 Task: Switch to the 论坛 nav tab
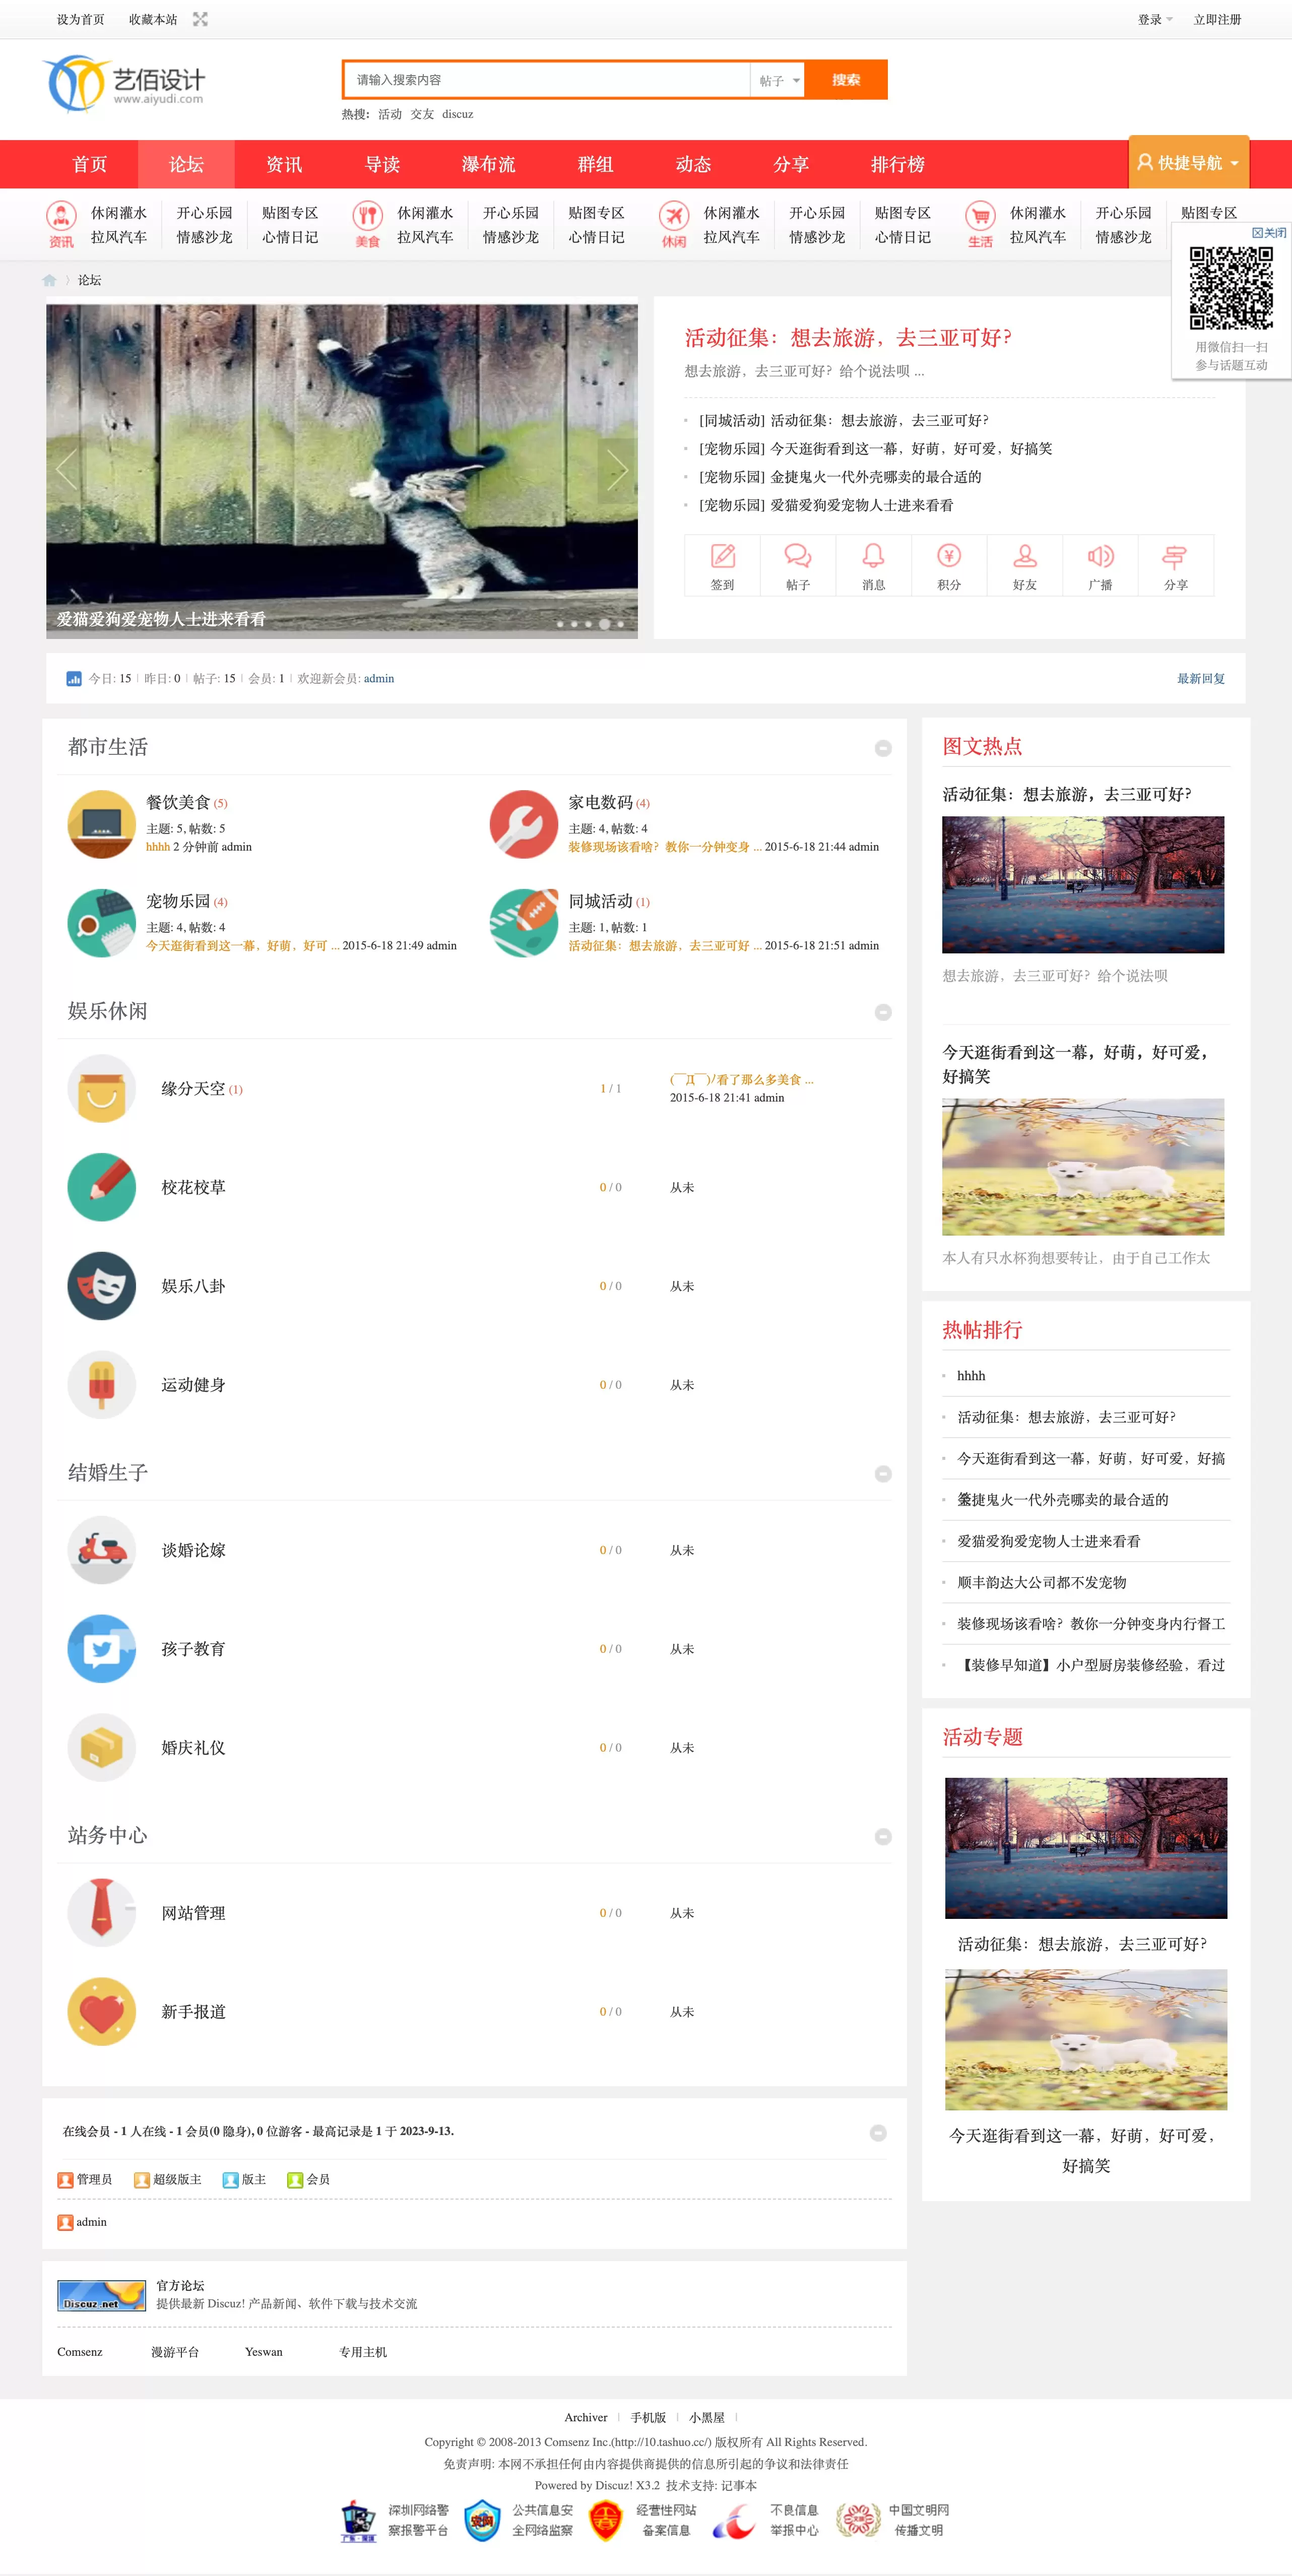[186, 164]
